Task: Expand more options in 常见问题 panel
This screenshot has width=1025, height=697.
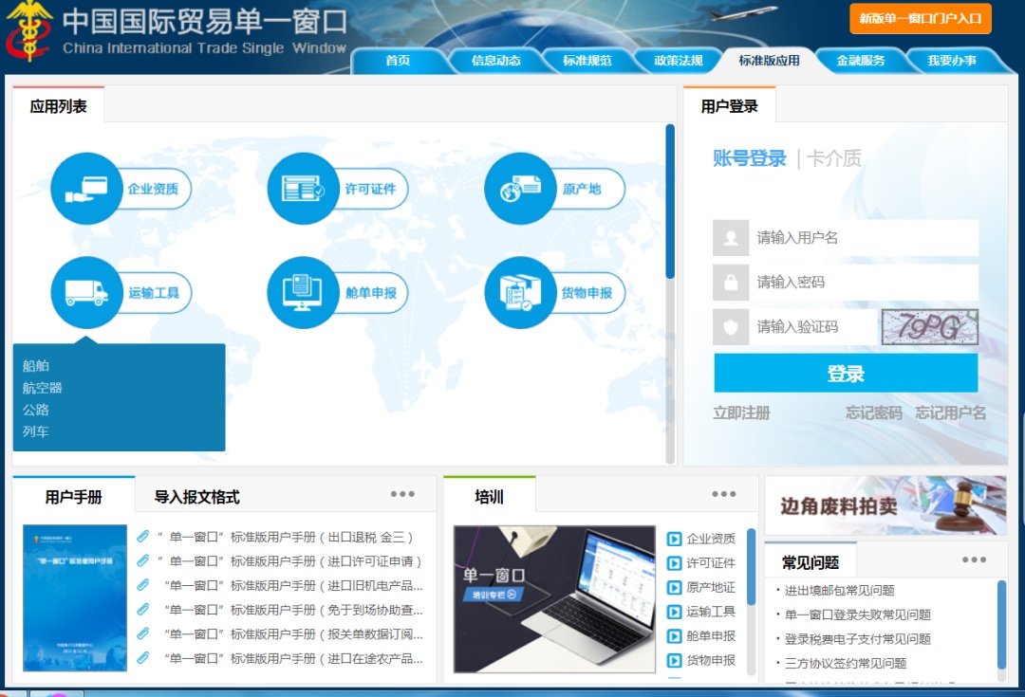Action: [x=974, y=559]
